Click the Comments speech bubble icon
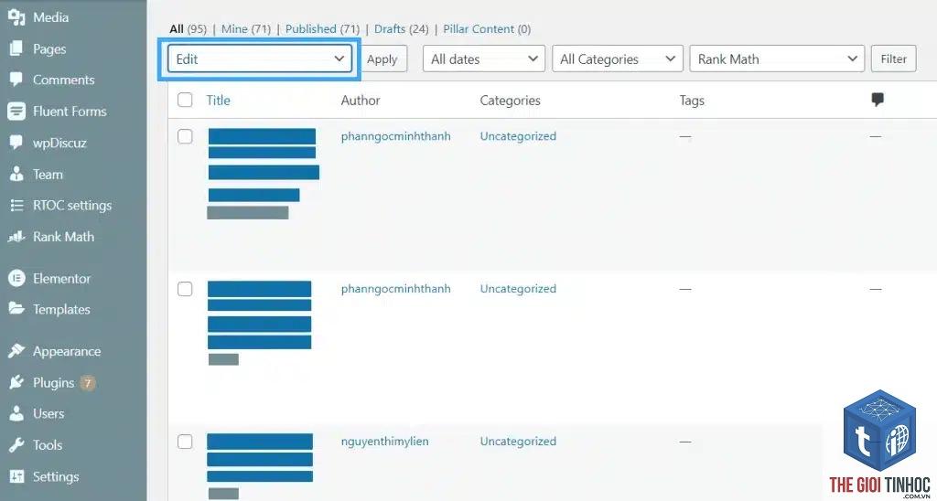Image resolution: width=937 pixels, height=501 pixels. pos(16,80)
